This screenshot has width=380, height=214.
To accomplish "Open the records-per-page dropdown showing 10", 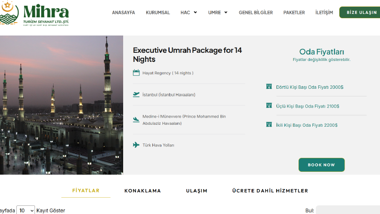I will [x=26, y=210].
